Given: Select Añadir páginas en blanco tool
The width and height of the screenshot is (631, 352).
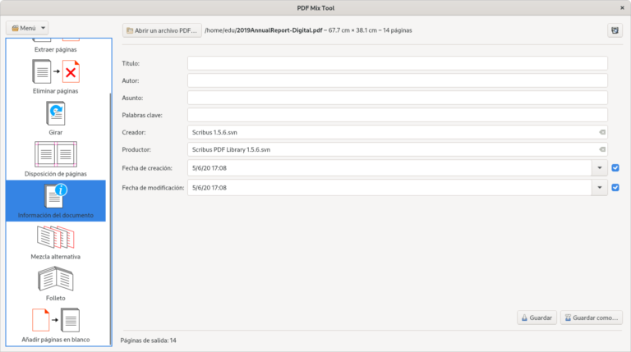Looking at the screenshot, I should pos(56,325).
